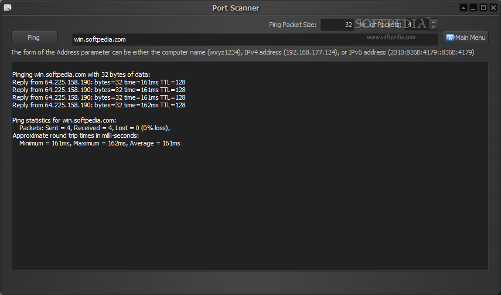Select the reply line with time=162ms
Image resolution: width=501 pixels, height=295 pixels.
[x=98, y=105]
